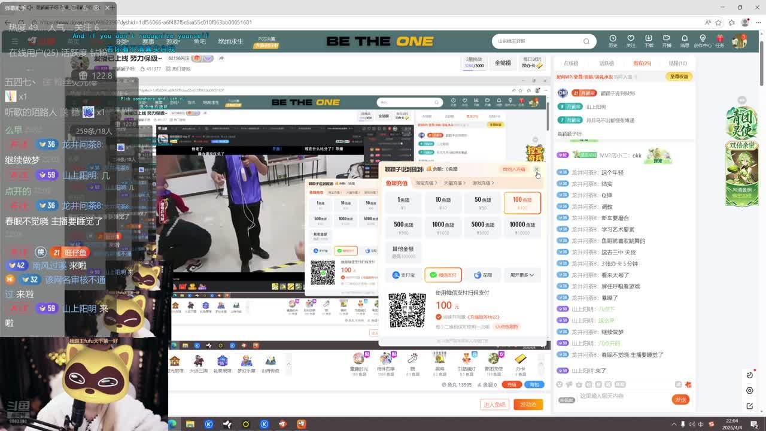The image size is (766, 431).
Task: Click the 任务 gift box icon
Action: tap(719, 39)
